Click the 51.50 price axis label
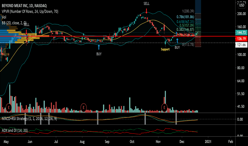The height and width of the screenshot is (146, 248). (x=241, y=94)
